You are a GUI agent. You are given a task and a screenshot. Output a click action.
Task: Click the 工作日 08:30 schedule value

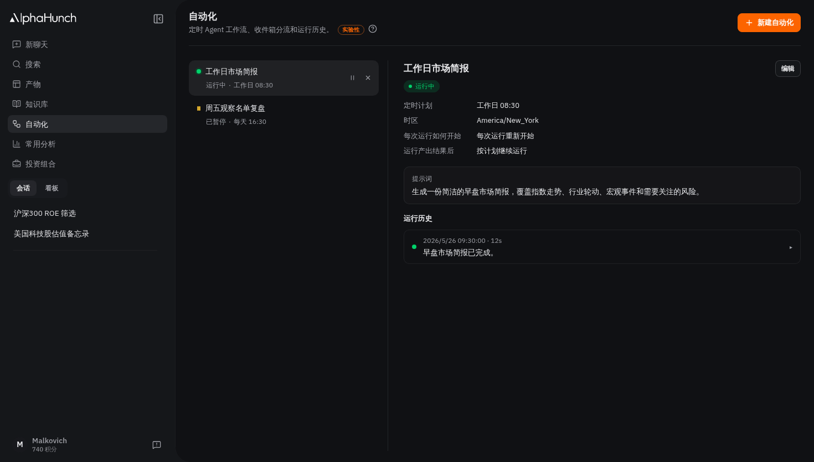click(x=498, y=106)
